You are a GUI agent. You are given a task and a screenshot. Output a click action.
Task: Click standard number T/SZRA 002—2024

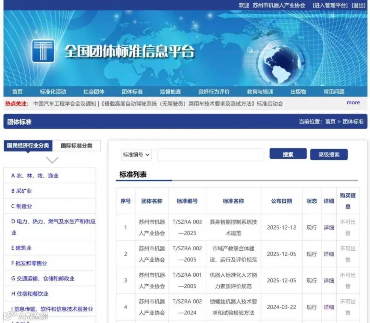point(187,307)
